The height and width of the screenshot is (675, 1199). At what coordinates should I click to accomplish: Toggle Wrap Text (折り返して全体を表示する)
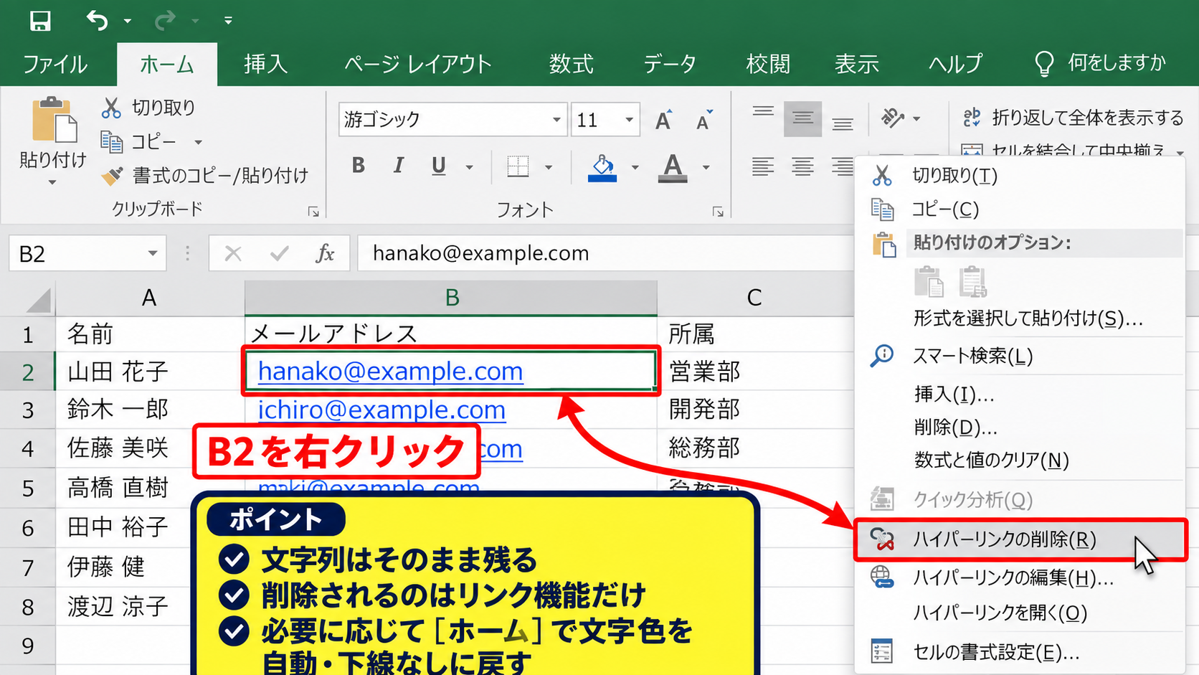[1074, 118]
